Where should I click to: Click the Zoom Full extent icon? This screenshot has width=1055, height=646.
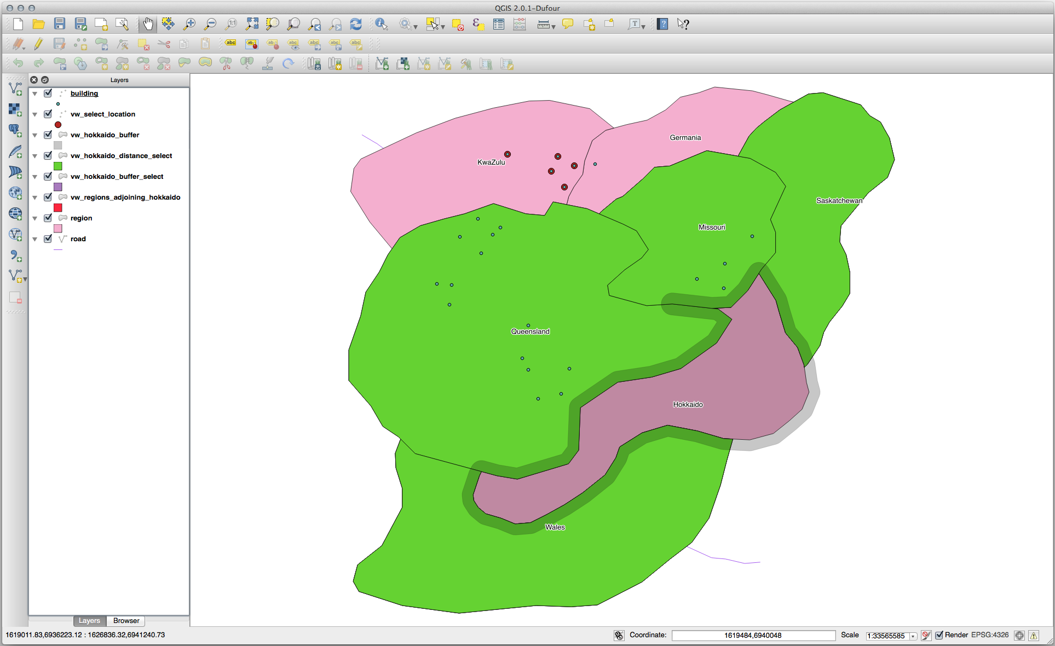252,24
